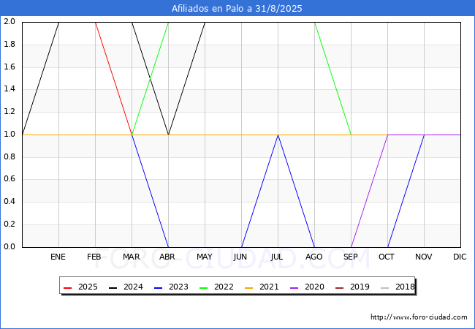
Task: Click the 1.0 value on y-axis
Action: click(x=9, y=135)
